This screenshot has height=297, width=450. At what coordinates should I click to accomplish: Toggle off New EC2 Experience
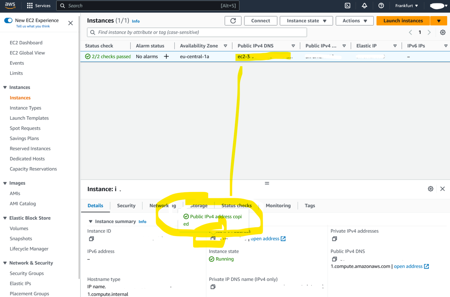8,20
